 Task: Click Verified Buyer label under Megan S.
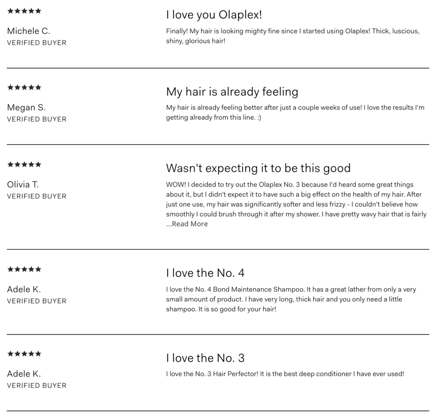click(37, 119)
